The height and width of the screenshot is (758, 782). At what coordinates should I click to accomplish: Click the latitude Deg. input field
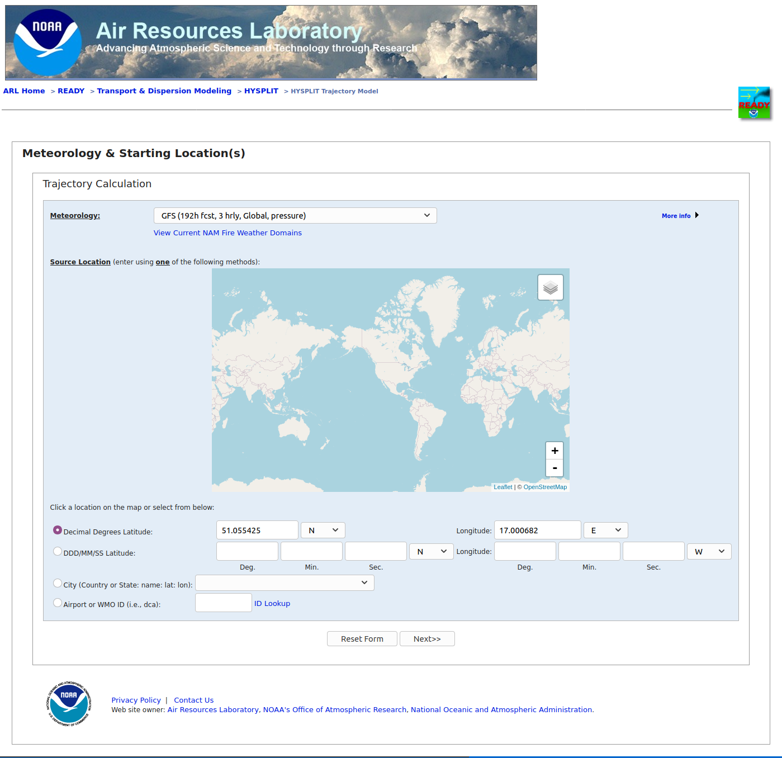tap(247, 551)
